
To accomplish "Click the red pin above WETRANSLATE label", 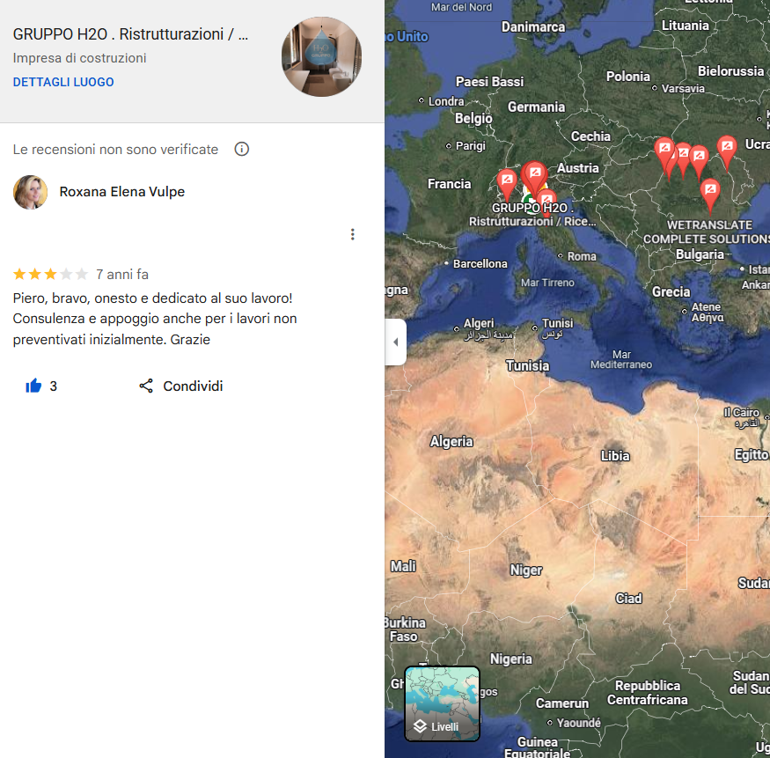I will pyautogui.click(x=710, y=194).
